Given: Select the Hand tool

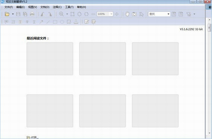Looking at the screenshot, I should [x=127, y=14].
